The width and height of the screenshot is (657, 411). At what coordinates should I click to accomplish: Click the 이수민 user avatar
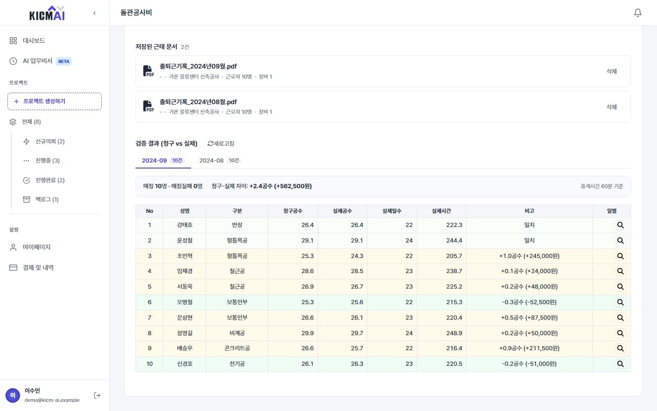pos(13,395)
